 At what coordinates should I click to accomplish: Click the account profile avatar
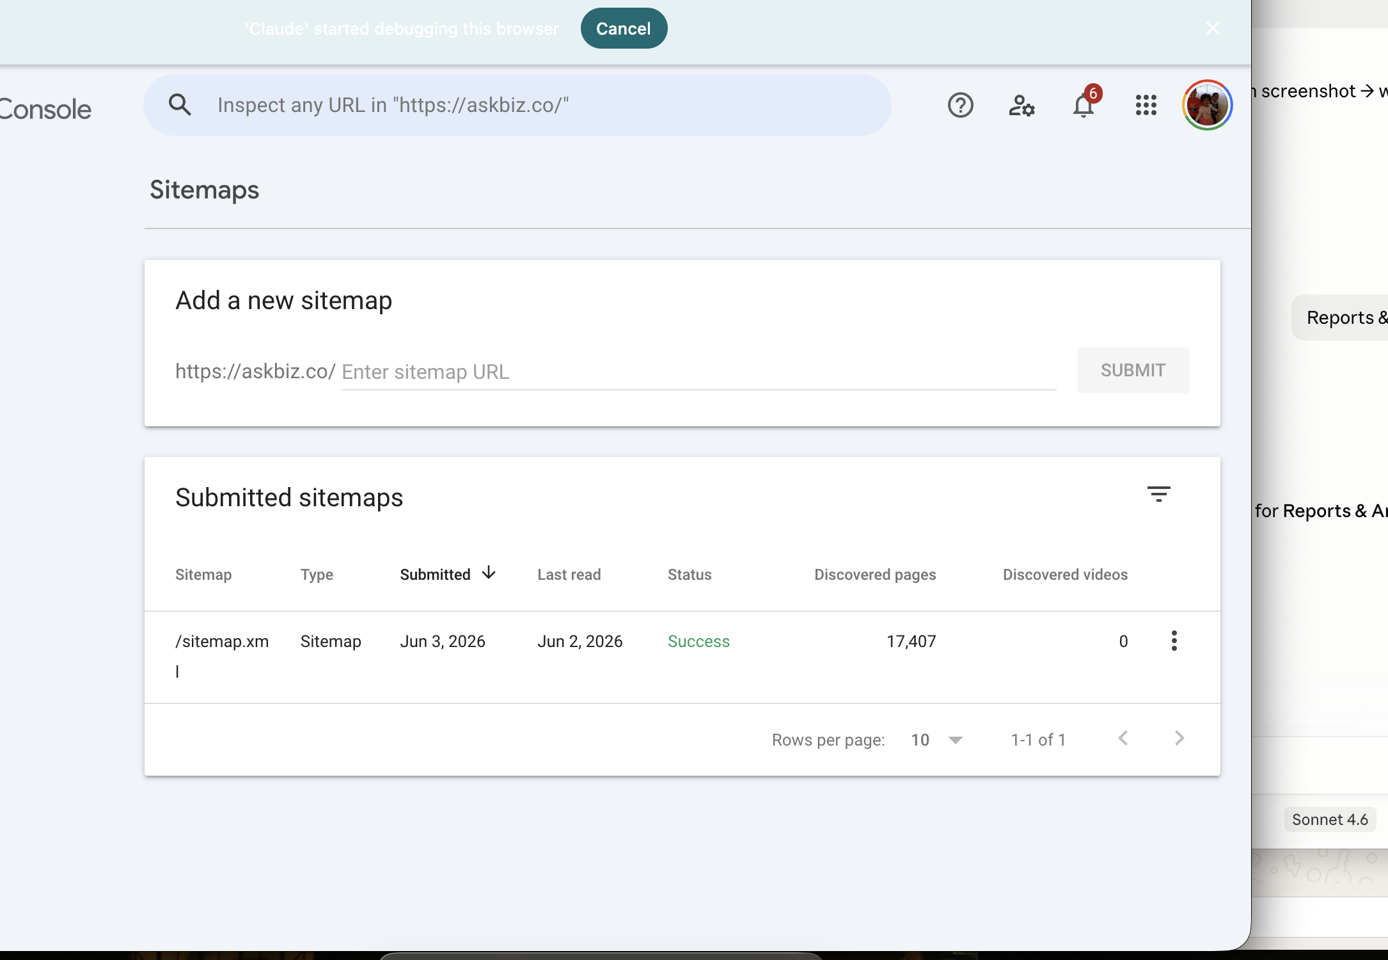click(x=1207, y=105)
